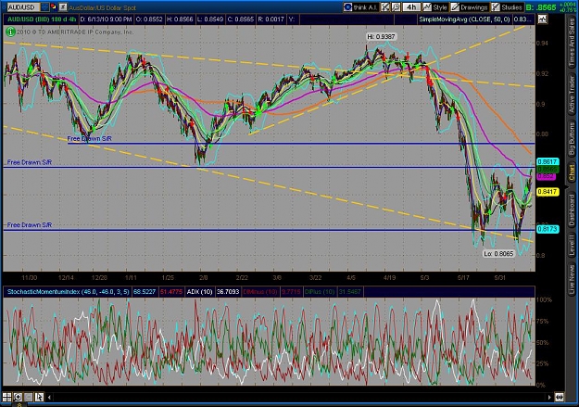Click the 36.7093 ADX value readout

(228, 292)
